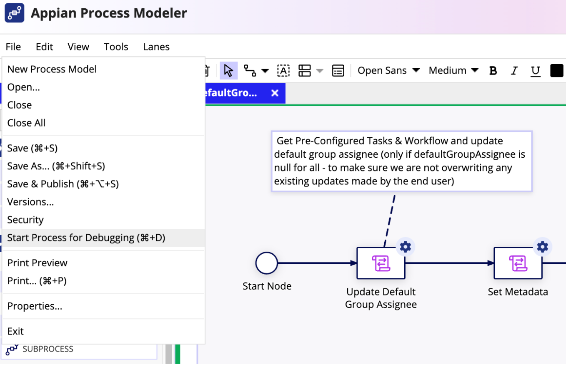The image size is (566, 367).
Task: Toggle italic text formatting
Action: pyautogui.click(x=514, y=71)
